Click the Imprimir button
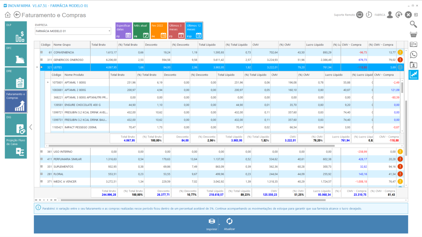Image resolution: width=422 pixels, height=237 pixels. [x=212, y=224]
